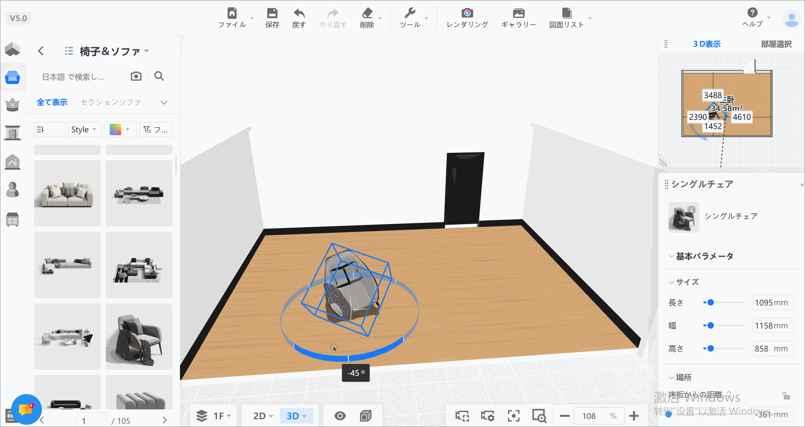The image size is (805, 427).
Task: Toggle the eye visibility icon in bottom bar
Action: 340,416
